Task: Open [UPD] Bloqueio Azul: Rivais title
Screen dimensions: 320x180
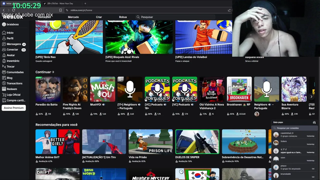Action: [x=122, y=57]
